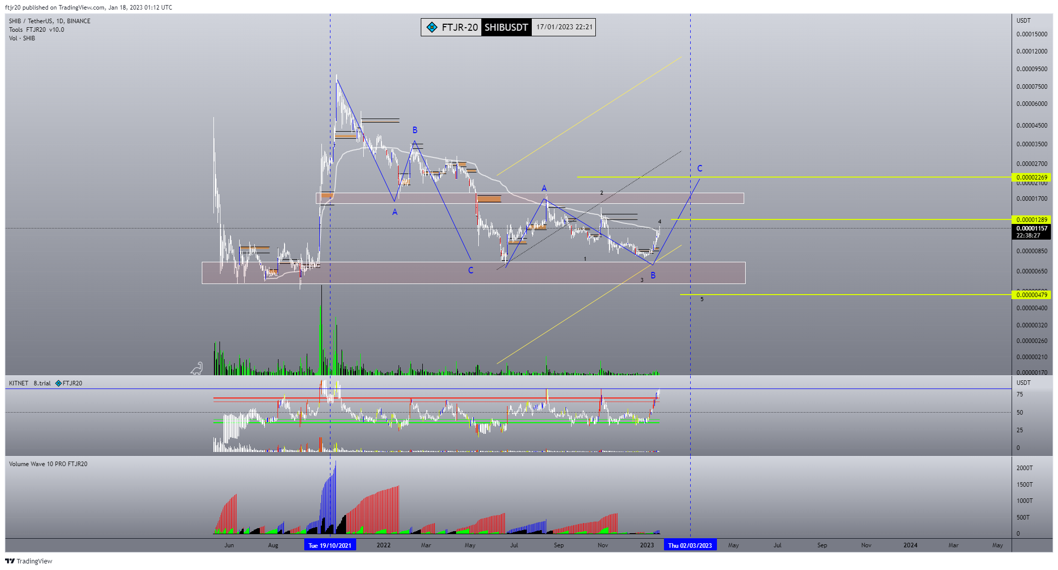This screenshot has width=1058, height=570.
Task: Click the blue A label above upper pink zone
Action: click(x=544, y=189)
